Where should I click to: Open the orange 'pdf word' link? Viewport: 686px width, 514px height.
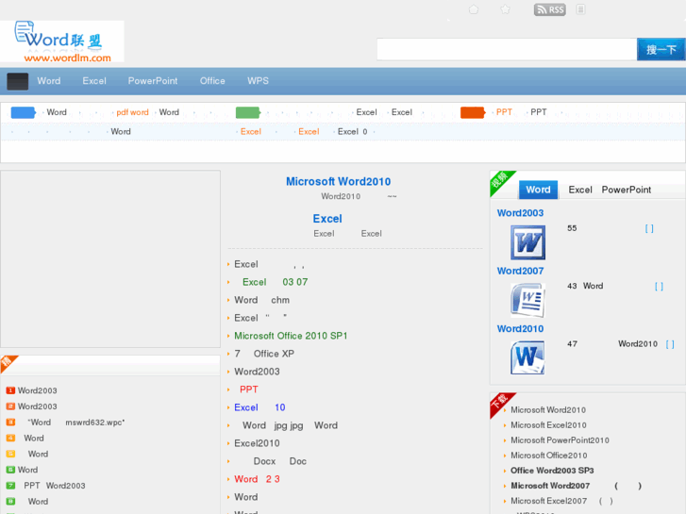coord(132,112)
